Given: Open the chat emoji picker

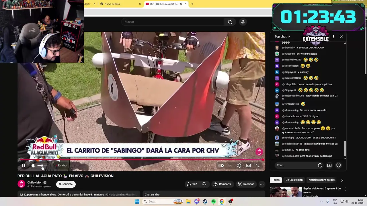Looking at the screenshot, I should click(320, 165).
